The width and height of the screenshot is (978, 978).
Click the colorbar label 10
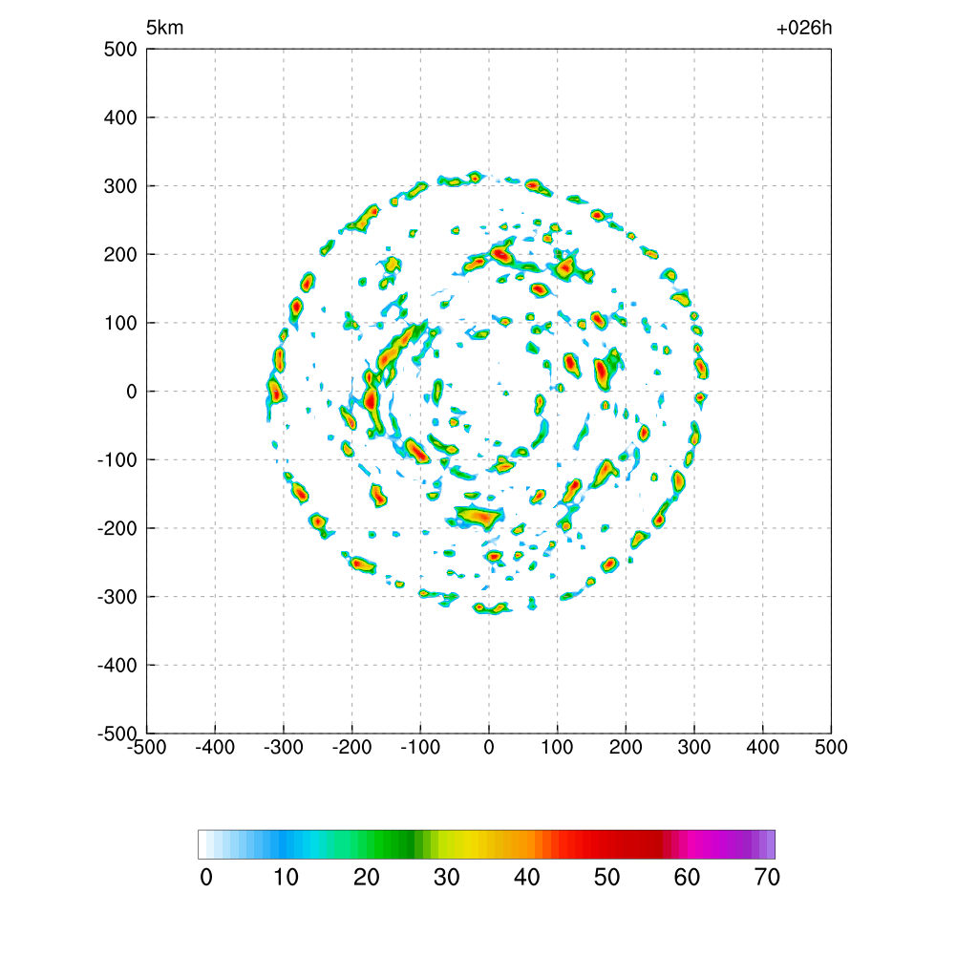[x=287, y=878]
